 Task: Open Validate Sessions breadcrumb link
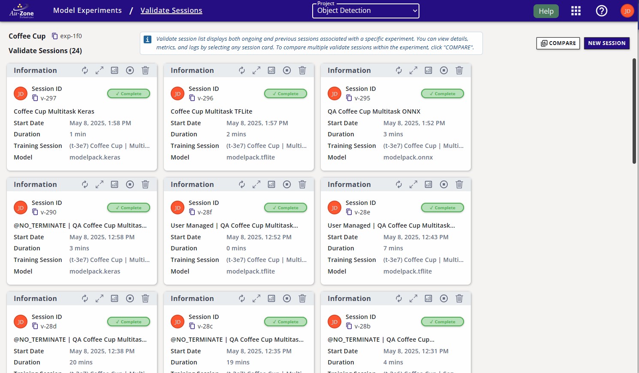tap(171, 10)
